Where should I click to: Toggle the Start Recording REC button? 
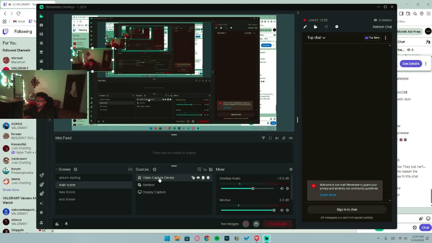click(x=246, y=224)
